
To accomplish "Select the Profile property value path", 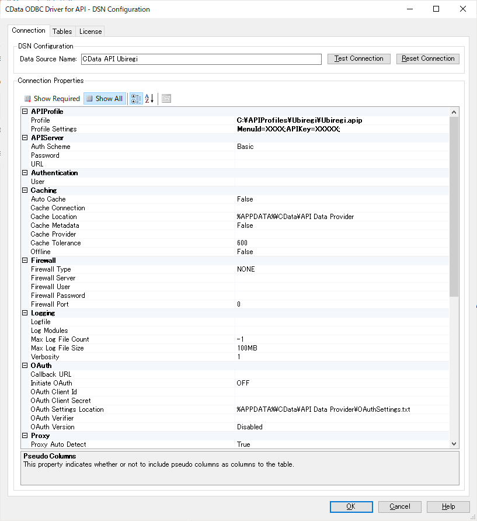I will coord(300,120).
